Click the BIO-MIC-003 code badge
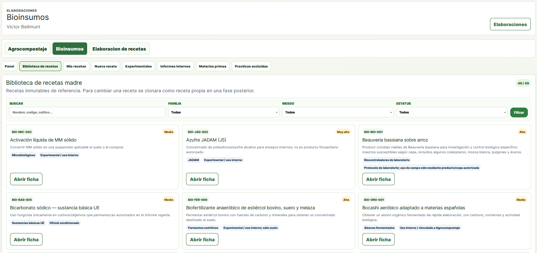 [x=22, y=132]
